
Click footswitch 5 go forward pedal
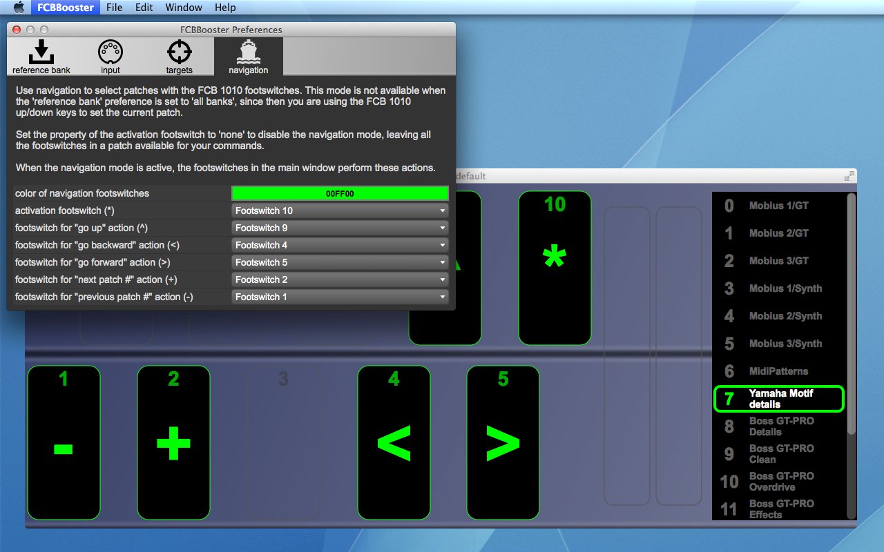click(x=503, y=442)
